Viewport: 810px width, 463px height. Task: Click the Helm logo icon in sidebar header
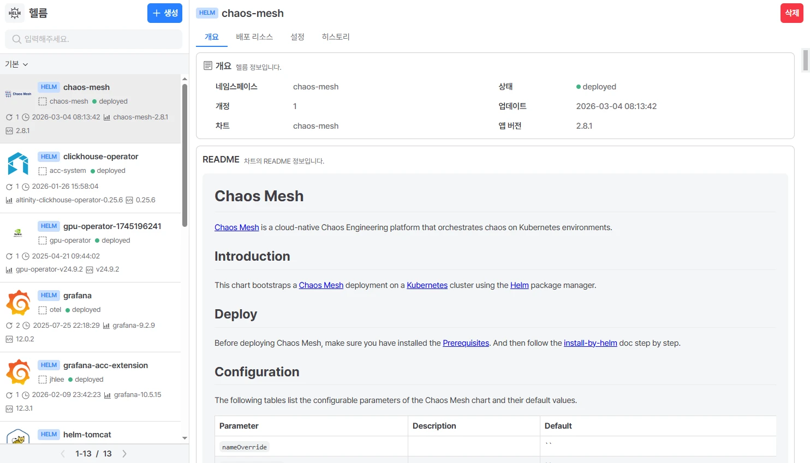coord(15,13)
